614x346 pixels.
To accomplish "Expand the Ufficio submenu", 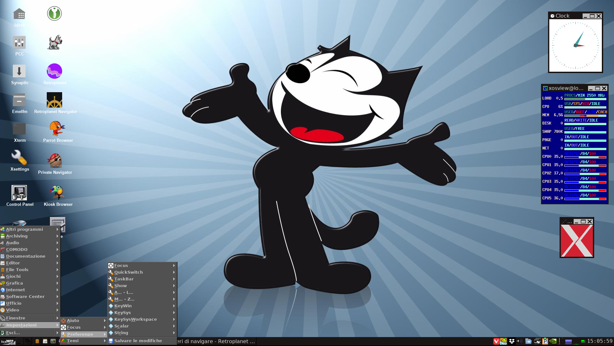I will point(30,303).
